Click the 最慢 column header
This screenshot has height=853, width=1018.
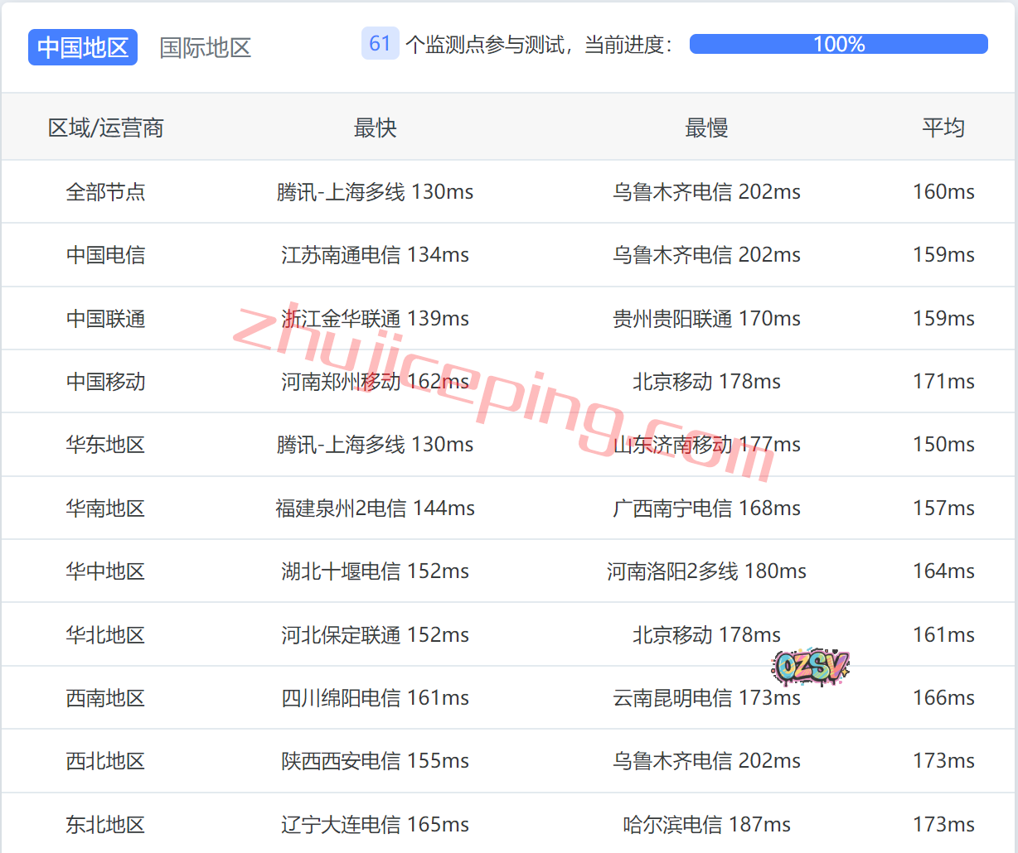coord(706,128)
